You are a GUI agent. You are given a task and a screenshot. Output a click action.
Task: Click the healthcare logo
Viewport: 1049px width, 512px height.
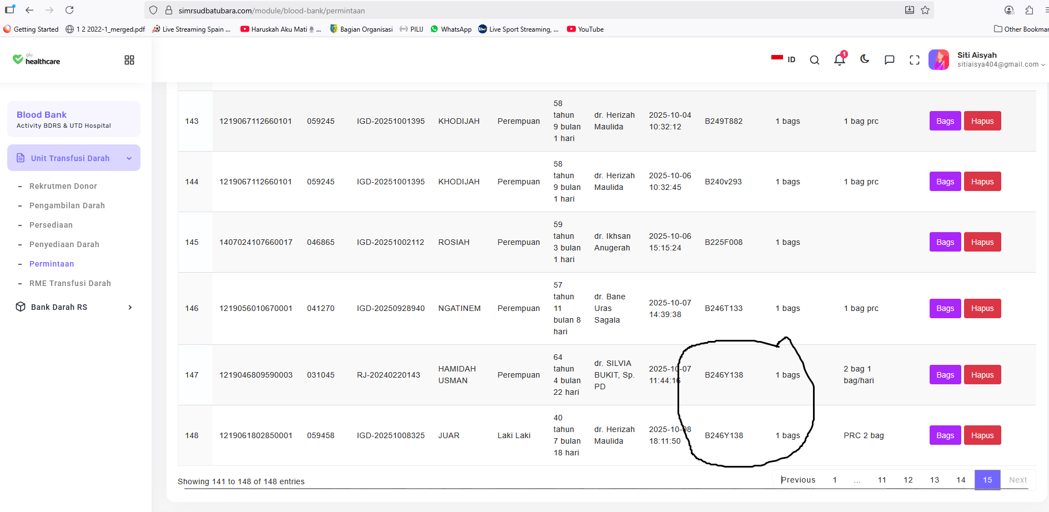37,59
